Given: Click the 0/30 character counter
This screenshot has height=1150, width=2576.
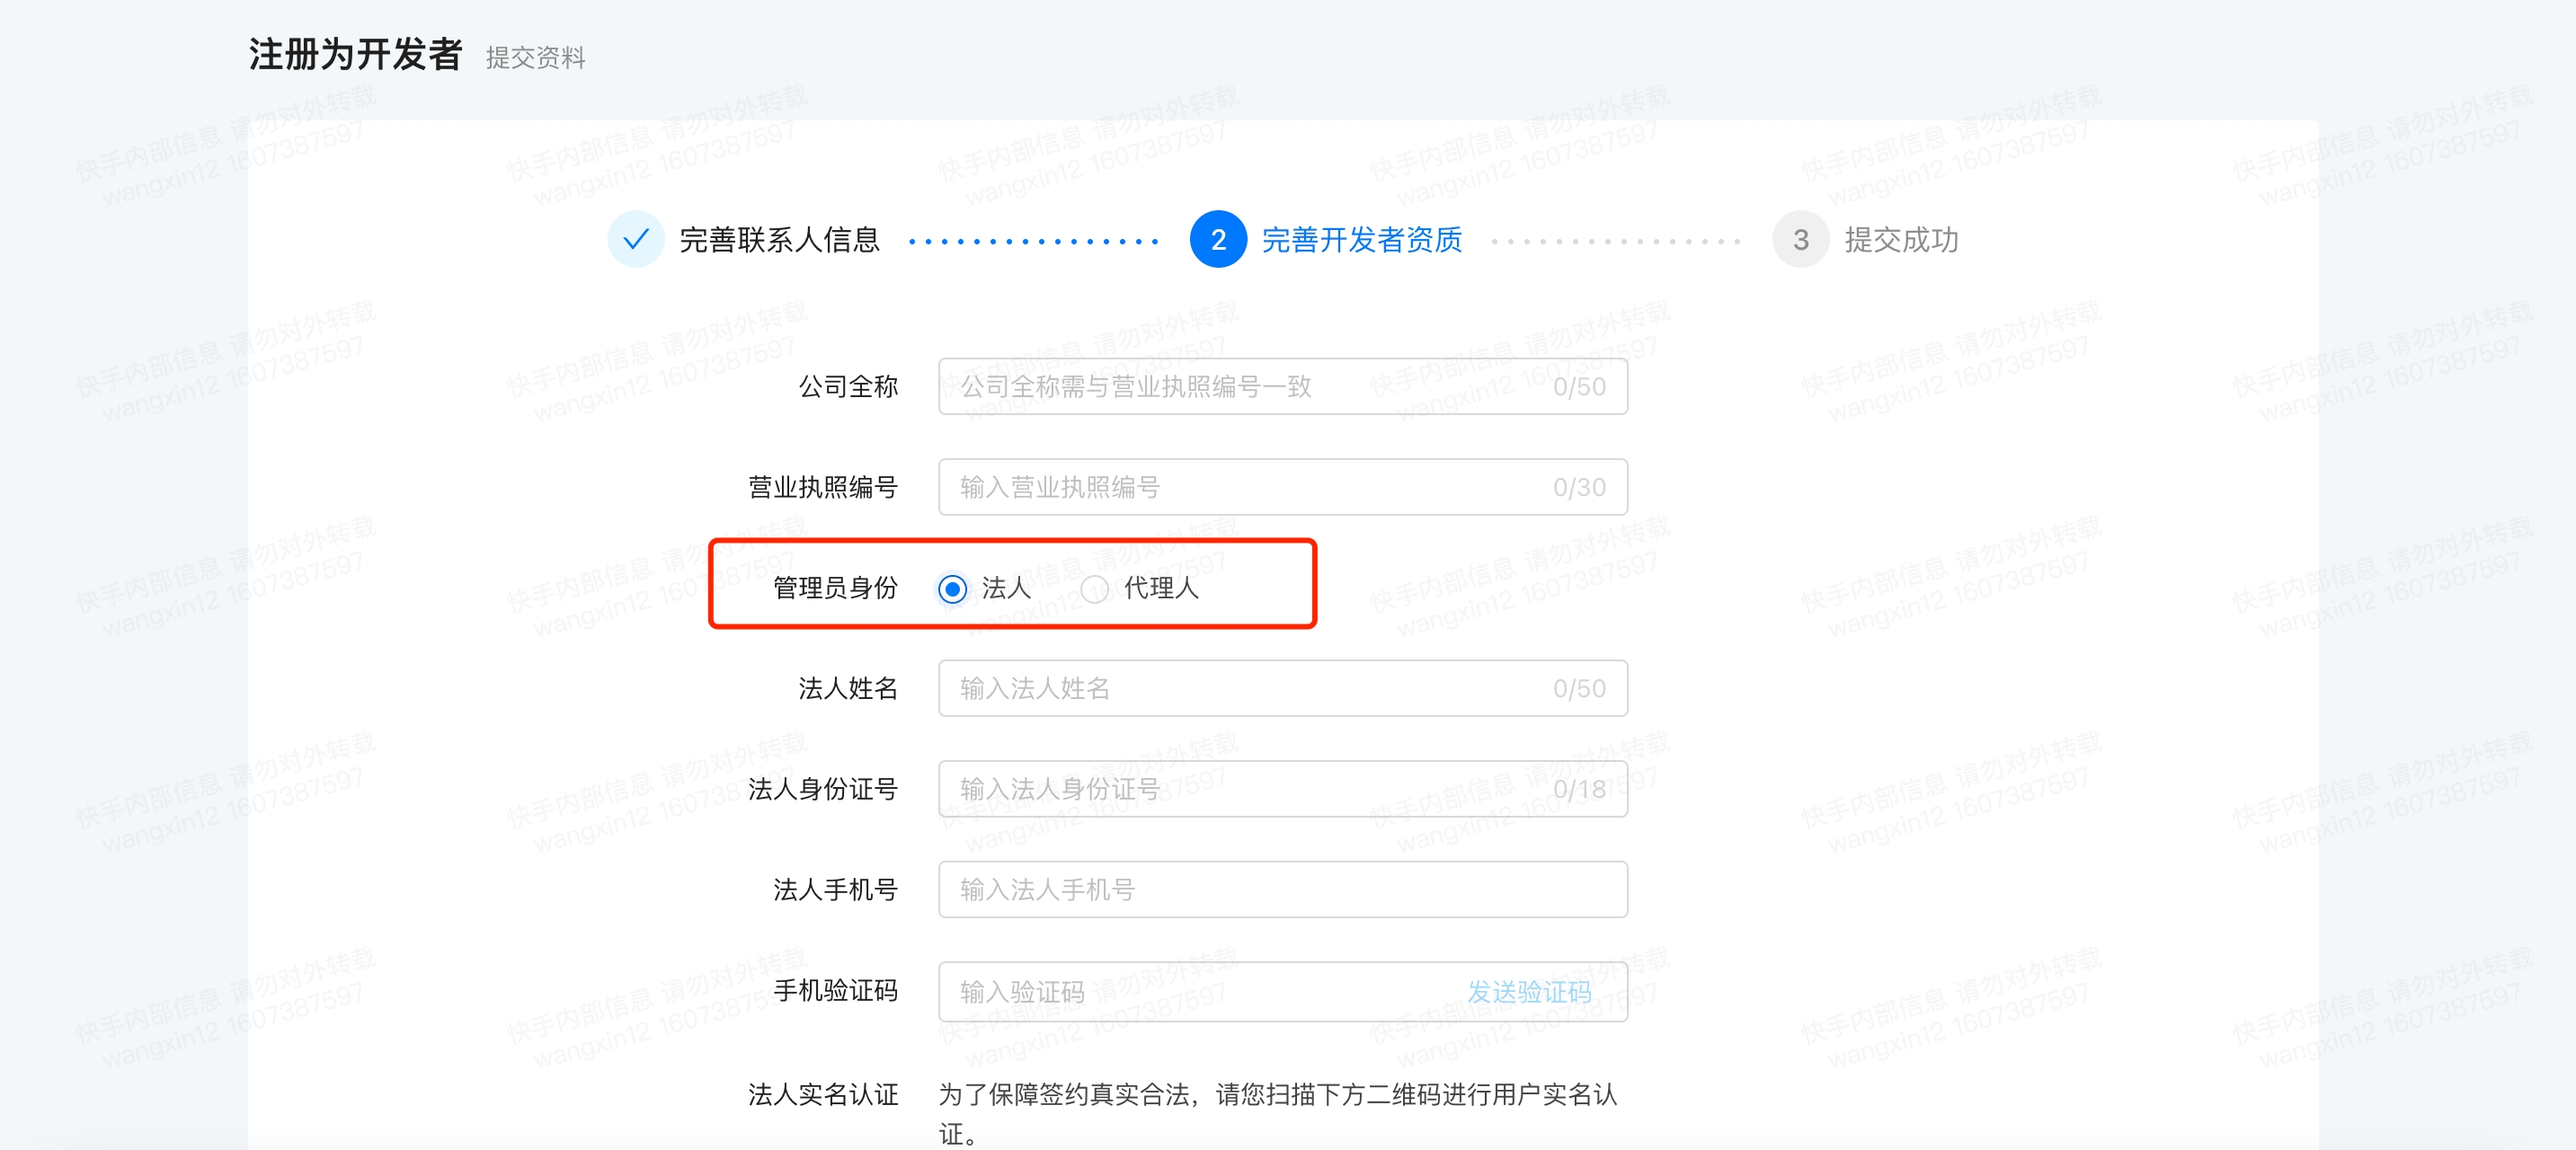Looking at the screenshot, I should (x=1579, y=488).
